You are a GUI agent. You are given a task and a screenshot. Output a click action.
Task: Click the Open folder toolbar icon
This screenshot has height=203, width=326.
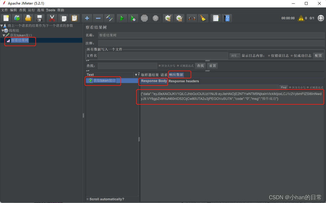point(28,18)
